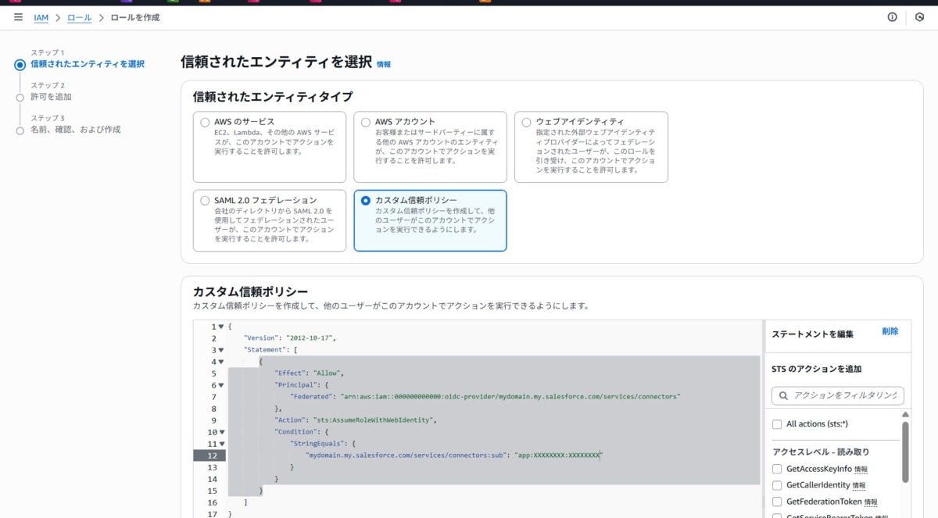Open the hamburger navigation menu
Screen dimensions: 938x518
point(18,17)
